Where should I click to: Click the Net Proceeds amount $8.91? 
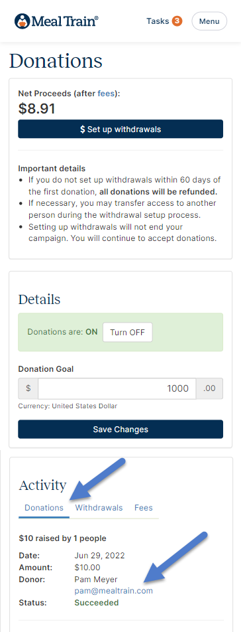pos(37,109)
